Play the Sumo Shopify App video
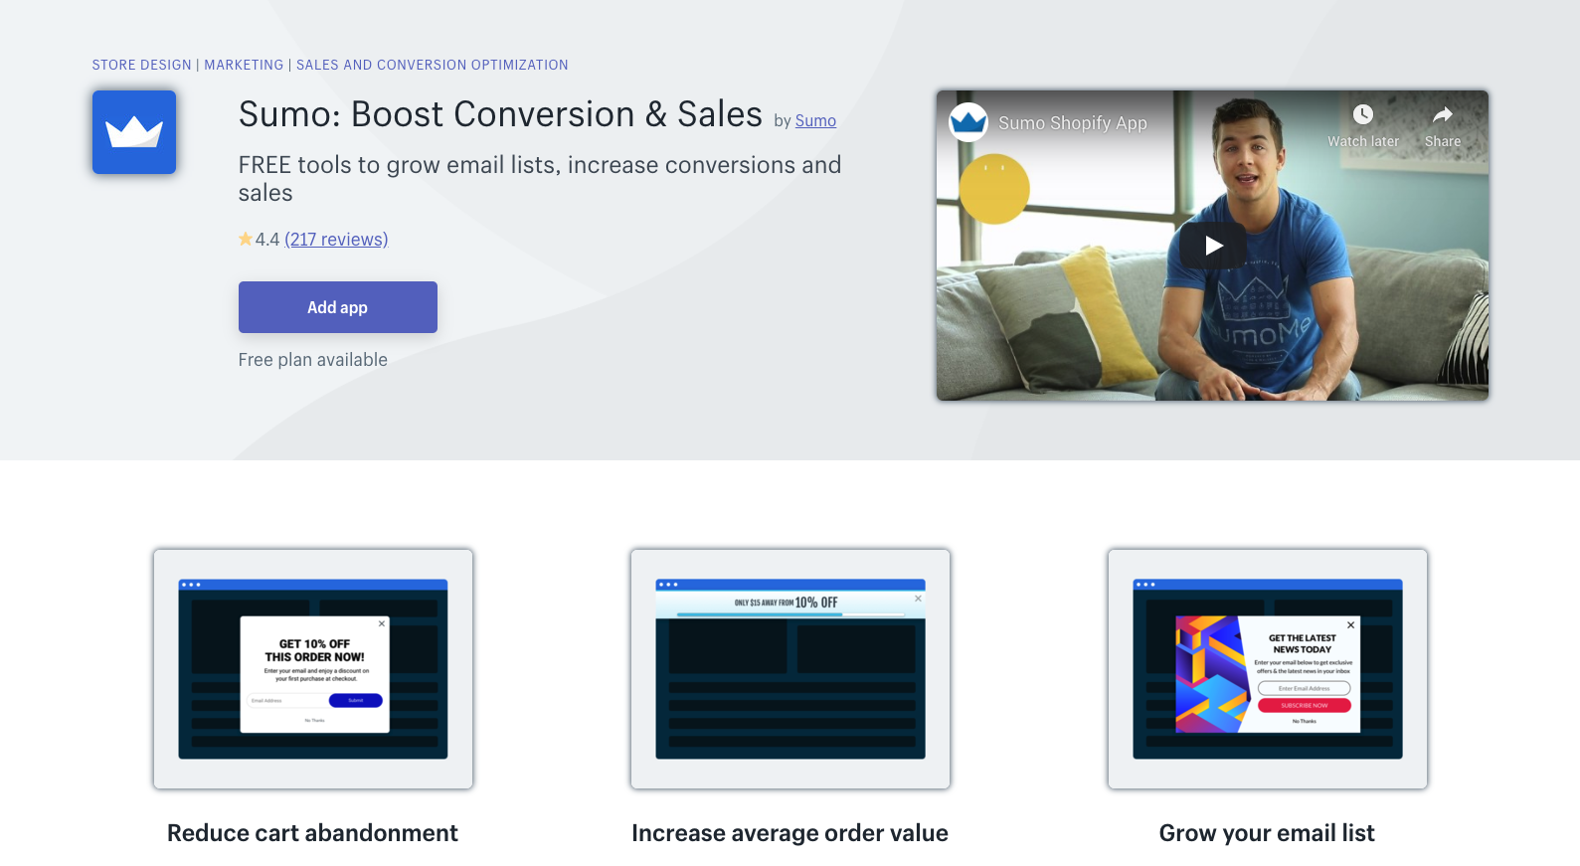This screenshot has height=866, width=1580. 1213,246
